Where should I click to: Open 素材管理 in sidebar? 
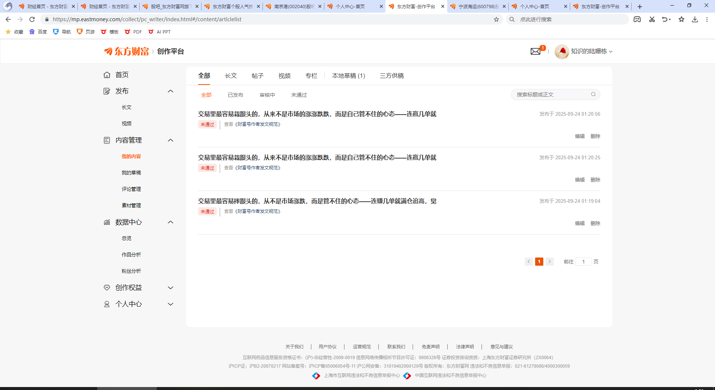click(x=131, y=205)
